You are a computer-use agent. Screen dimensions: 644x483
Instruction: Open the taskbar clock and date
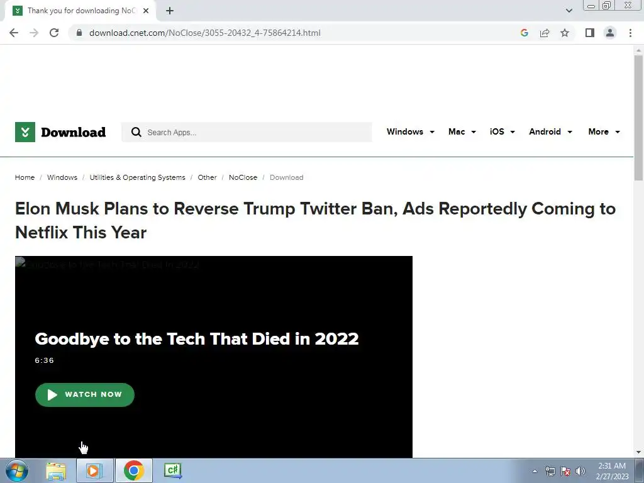(612, 471)
